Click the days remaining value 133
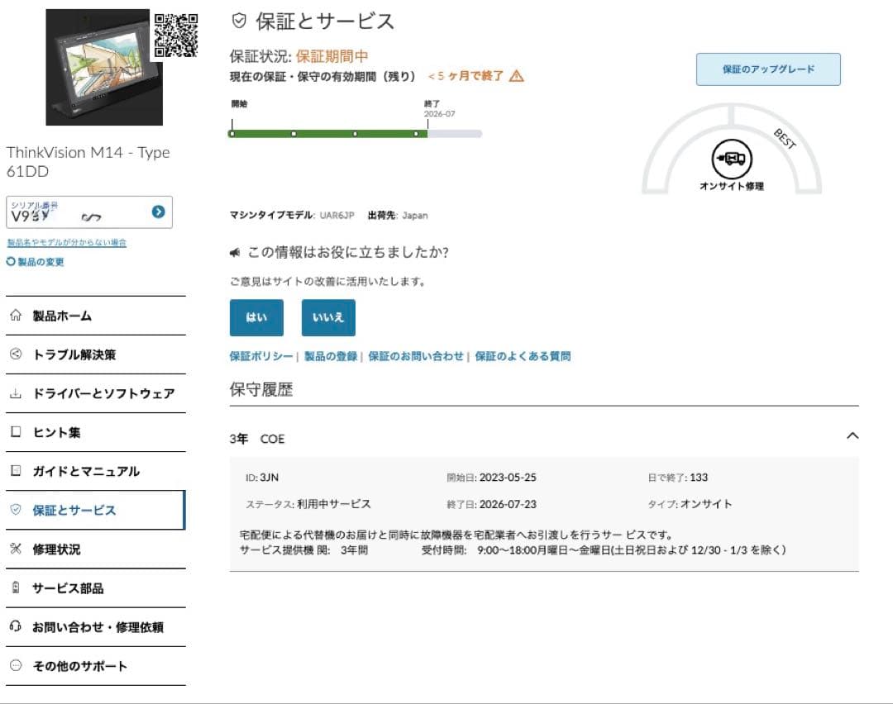Image resolution: width=893 pixels, height=704 pixels. [x=699, y=478]
